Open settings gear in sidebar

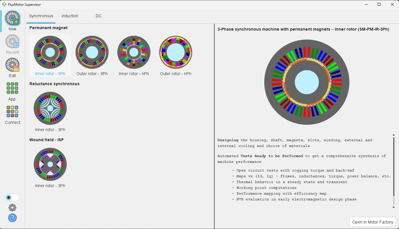point(12,208)
